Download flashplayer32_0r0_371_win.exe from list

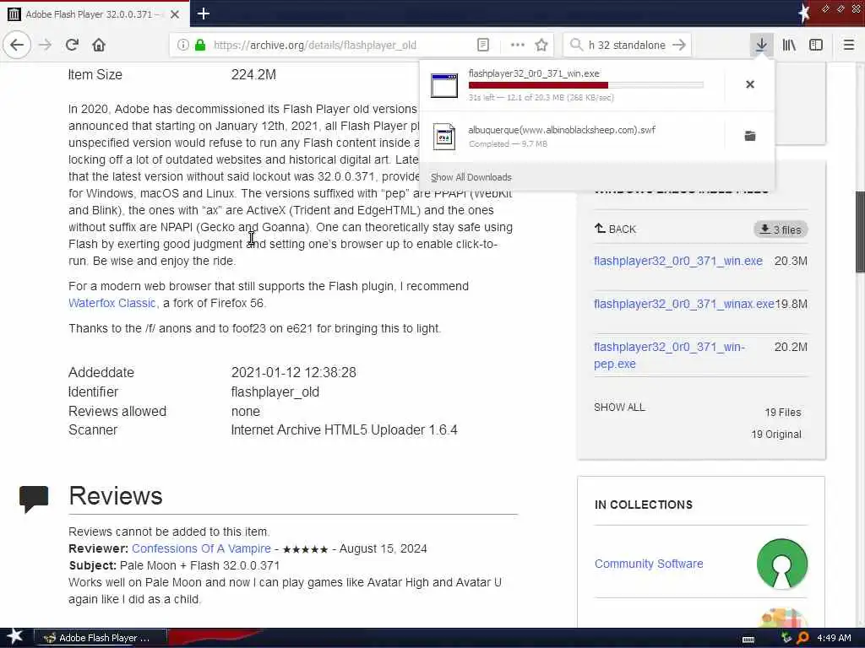pyautogui.click(x=678, y=262)
